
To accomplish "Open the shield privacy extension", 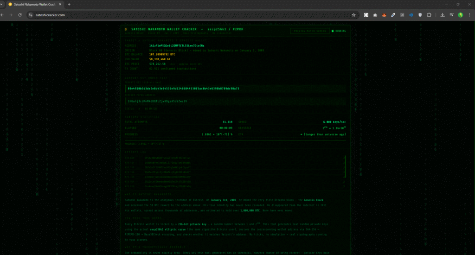I will [420, 15].
